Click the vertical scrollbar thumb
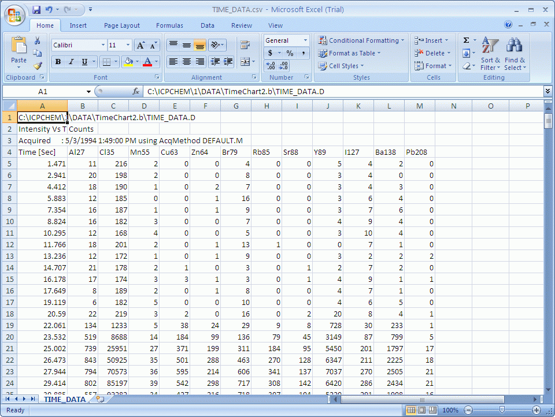The image size is (555, 417). [548, 121]
